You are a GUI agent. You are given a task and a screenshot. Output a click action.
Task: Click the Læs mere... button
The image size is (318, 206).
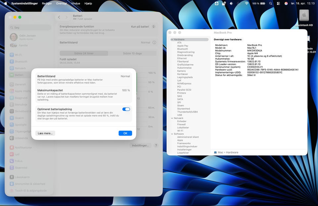pyautogui.click(x=45, y=133)
